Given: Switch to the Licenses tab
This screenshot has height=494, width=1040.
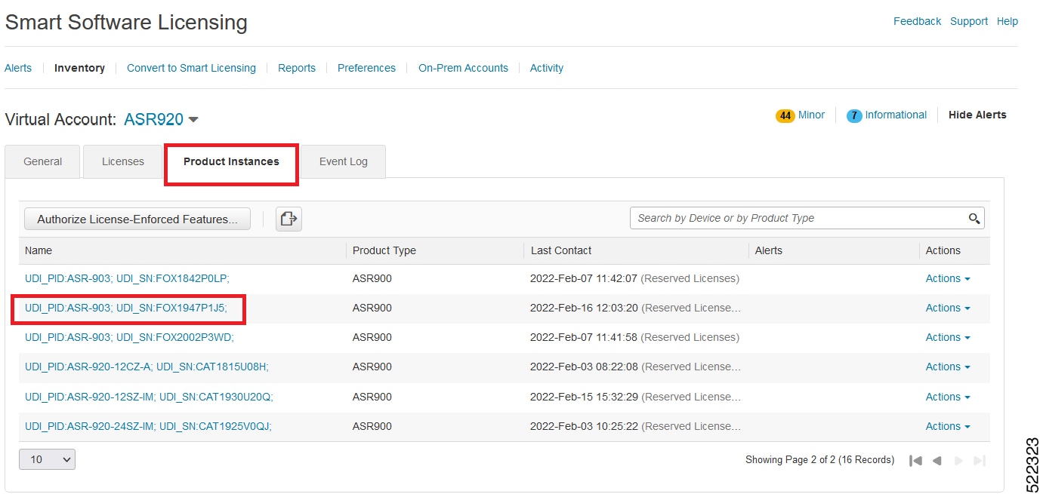Looking at the screenshot, I should 123,161.
